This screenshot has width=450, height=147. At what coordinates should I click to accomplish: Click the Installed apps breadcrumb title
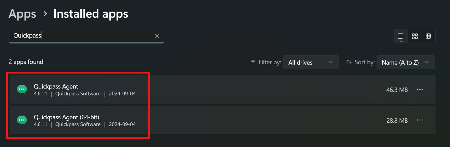91,14
